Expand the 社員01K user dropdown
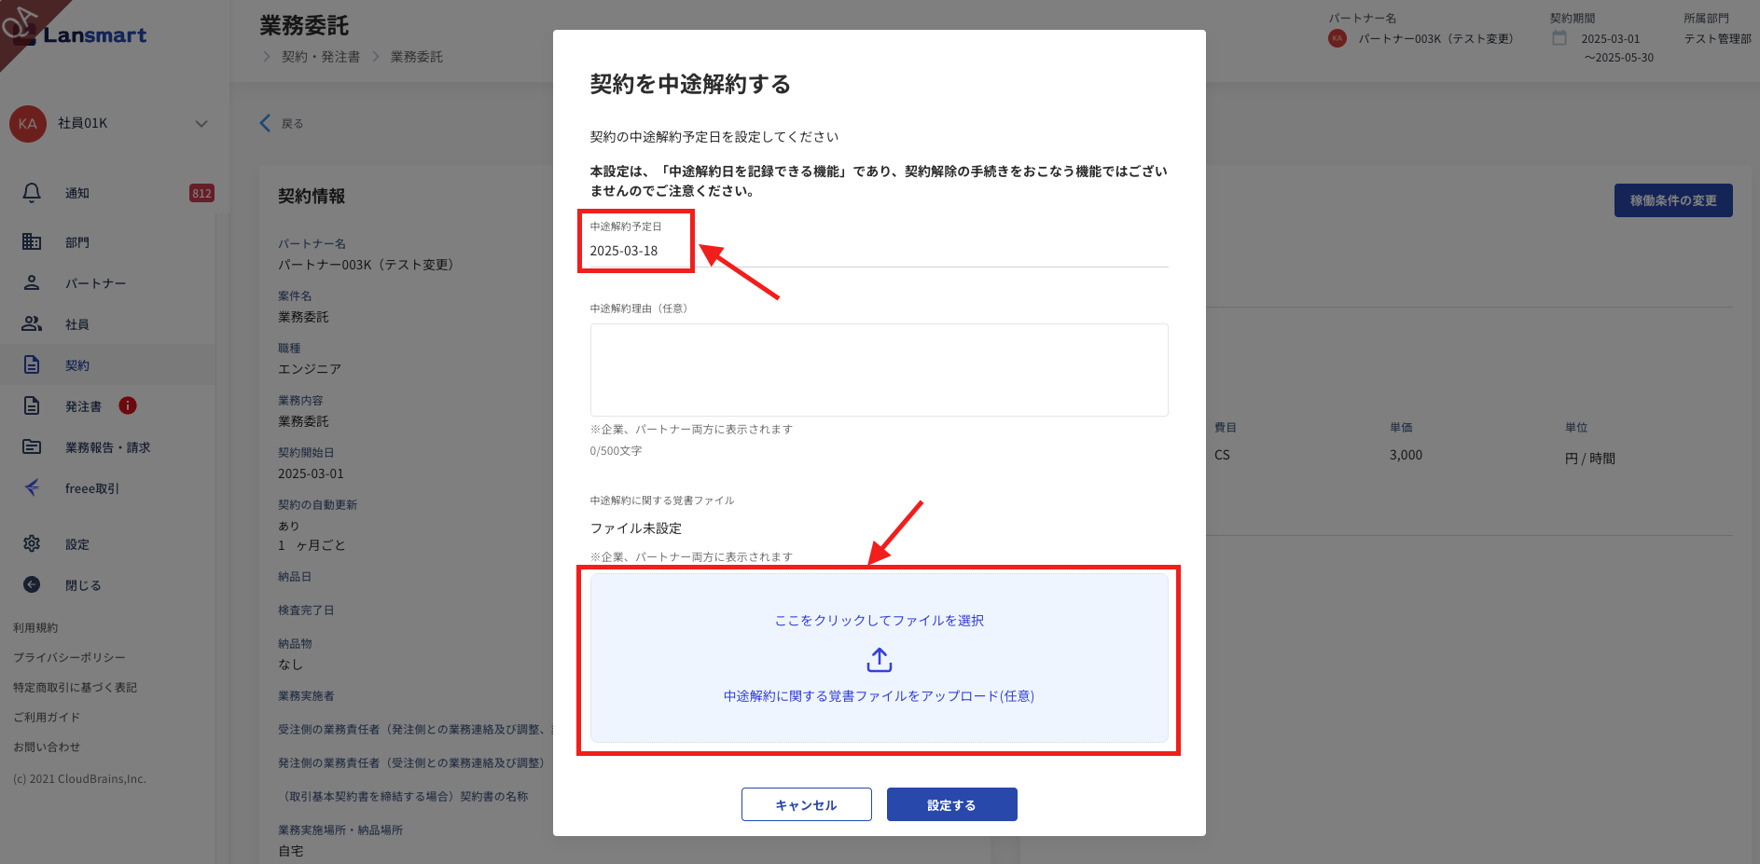This screenshot has height=864, width=1760. [x=201, y=123]
